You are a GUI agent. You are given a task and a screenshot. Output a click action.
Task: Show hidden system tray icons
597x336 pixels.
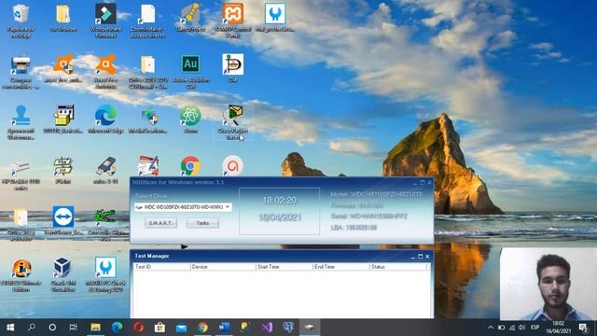pos(491,328)
